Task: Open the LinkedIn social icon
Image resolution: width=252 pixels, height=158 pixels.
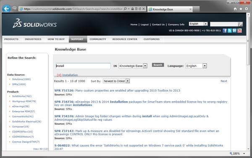Action: click(x=234, y=31)
